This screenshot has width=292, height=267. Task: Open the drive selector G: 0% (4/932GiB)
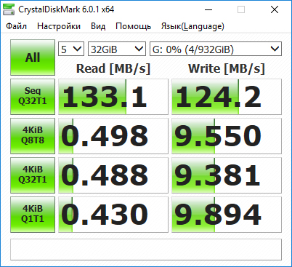pos(216,49)
